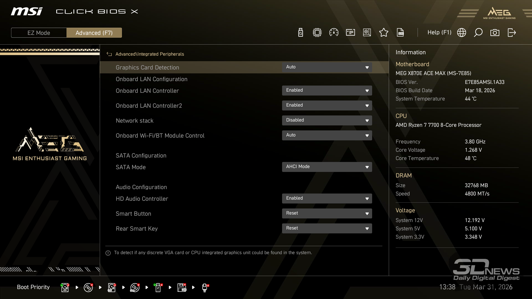Switch to EZ Mode
This screenshot has width=532, height=299.
[x=39, y=33]
